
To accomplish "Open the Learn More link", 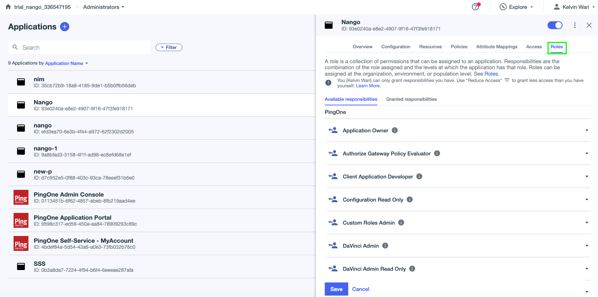I will (368, 86).
